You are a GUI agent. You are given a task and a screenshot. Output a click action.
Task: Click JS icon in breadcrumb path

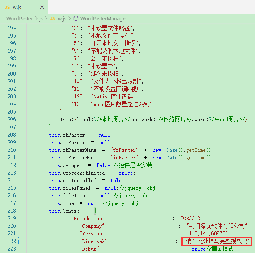[x=52, y=18]
